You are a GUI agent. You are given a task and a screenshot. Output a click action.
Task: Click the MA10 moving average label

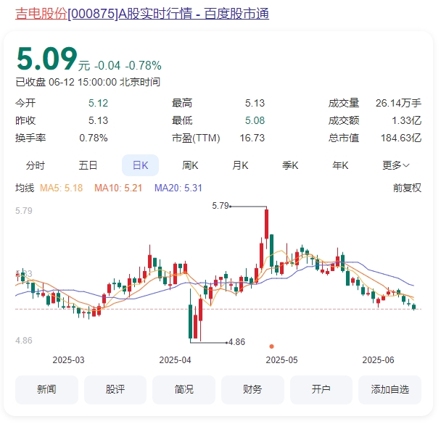pyautogui.click(x=120, y=188)
